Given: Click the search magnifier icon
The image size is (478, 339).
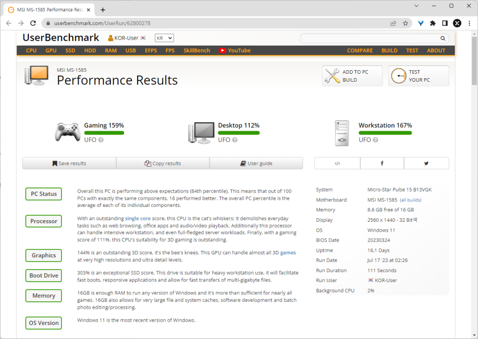Looking at the screenshot, I should point(443,38).
